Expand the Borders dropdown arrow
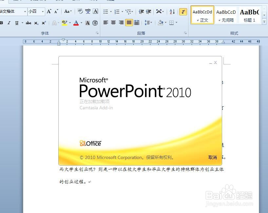This screenshot has height=213, width=268. click(176, 23)
